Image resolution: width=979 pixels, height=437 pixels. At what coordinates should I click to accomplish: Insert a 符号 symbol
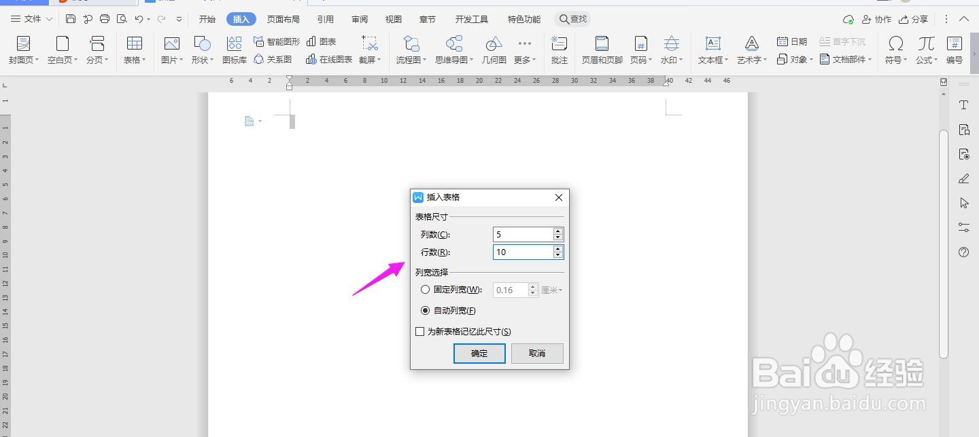[x=896, y=50]
